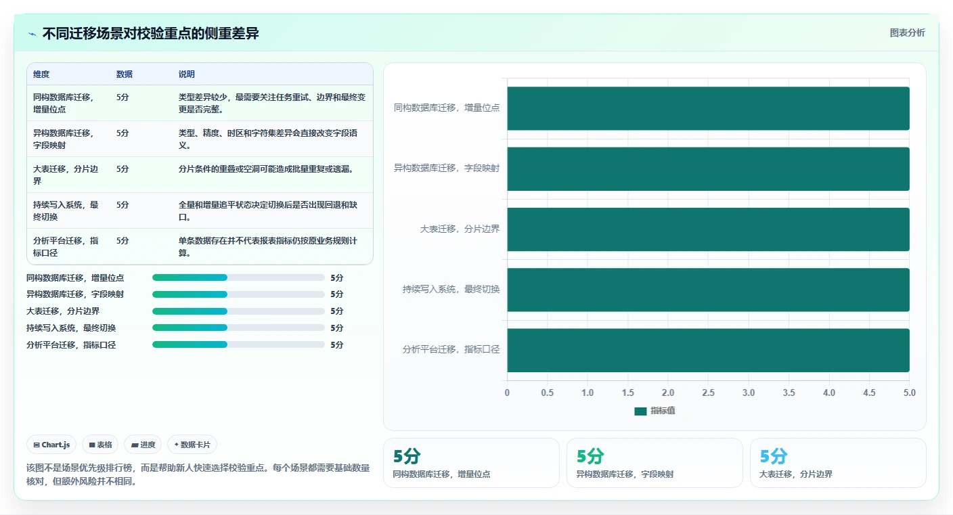953x515 pixels.
Task: Click table cell 分析平台迁移，指标口径
Action: [67, 246]
